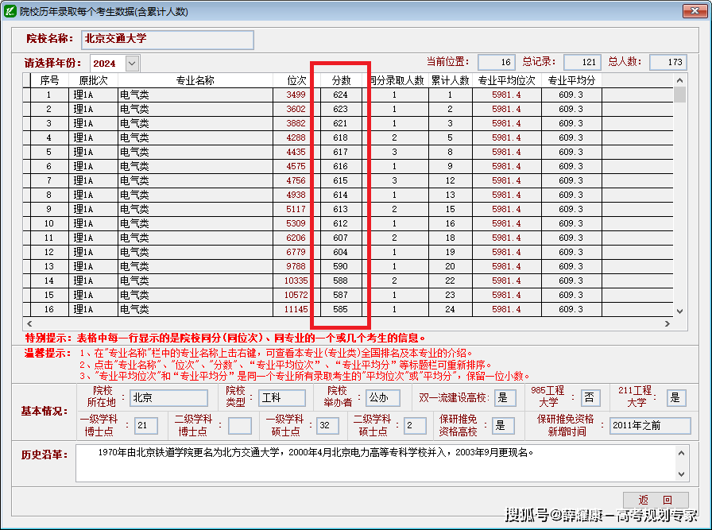Click the 保研推免资格高校 field
712x530 pixels.
click(x=503, y=426)
